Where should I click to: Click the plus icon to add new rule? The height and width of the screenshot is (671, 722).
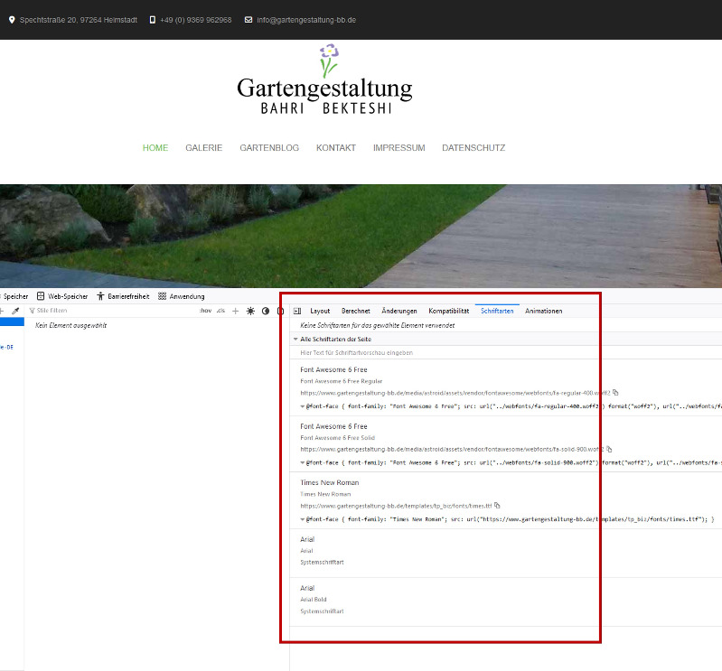point(235,311)
